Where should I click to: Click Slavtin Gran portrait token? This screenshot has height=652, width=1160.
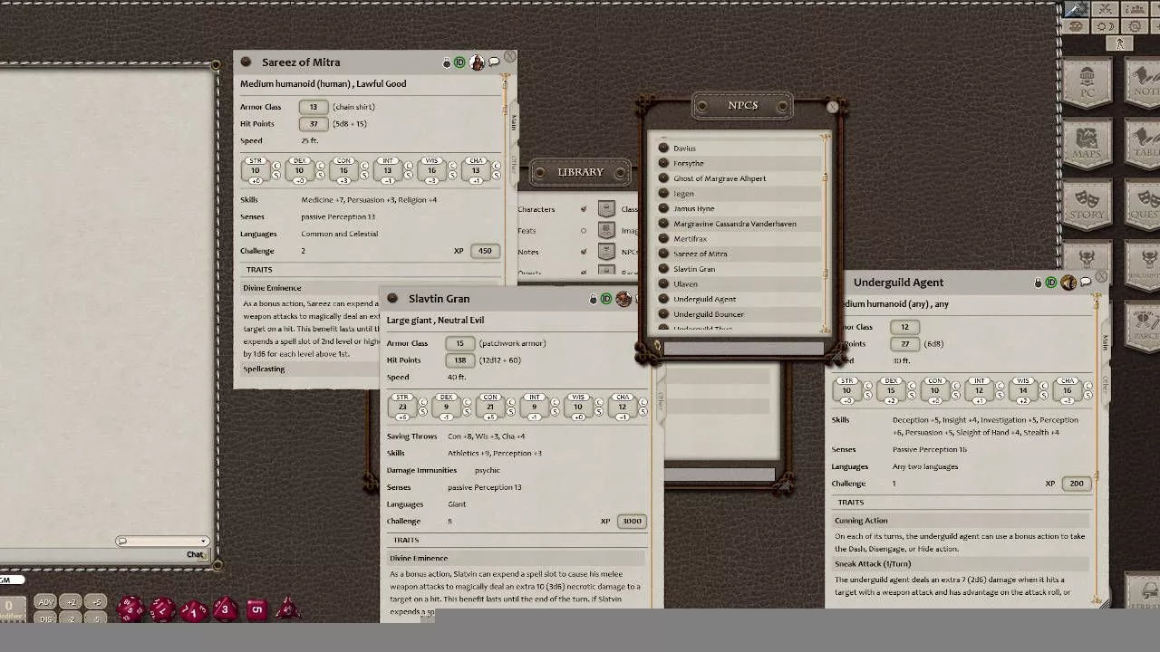[623, 299]
